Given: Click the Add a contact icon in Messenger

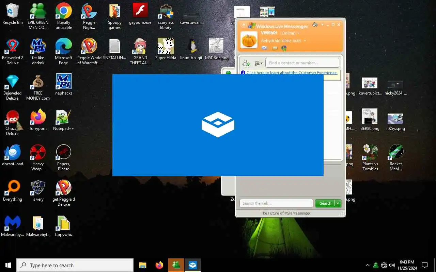Looking at the screenshot, I should [x=246, y=63].
